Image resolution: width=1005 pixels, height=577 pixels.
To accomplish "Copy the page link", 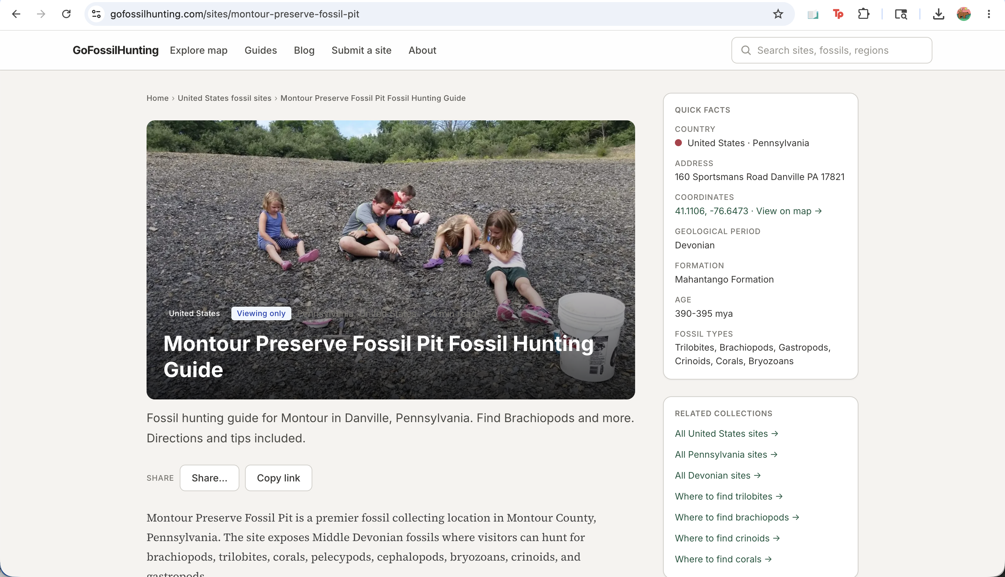I will point(278,478).
